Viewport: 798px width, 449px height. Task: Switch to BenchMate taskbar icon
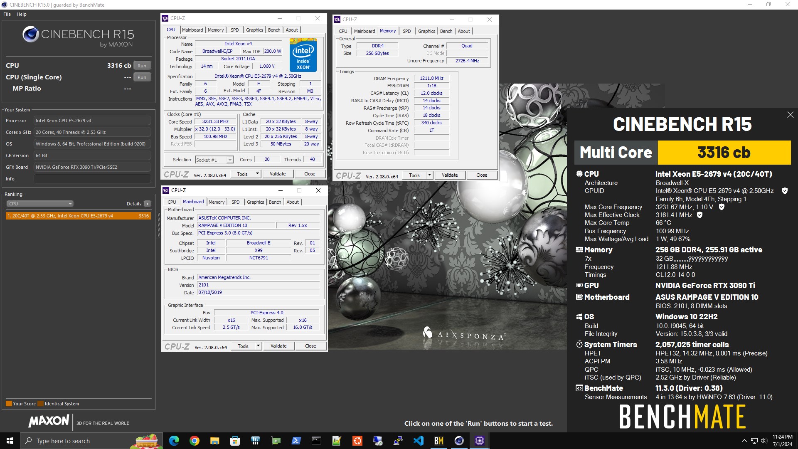pyautogui.click(x=439, y=441)
